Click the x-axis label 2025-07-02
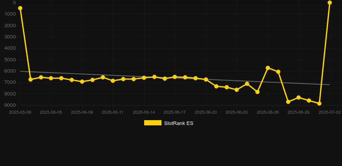This screenshot has height=166, width=342. point(329,112)
